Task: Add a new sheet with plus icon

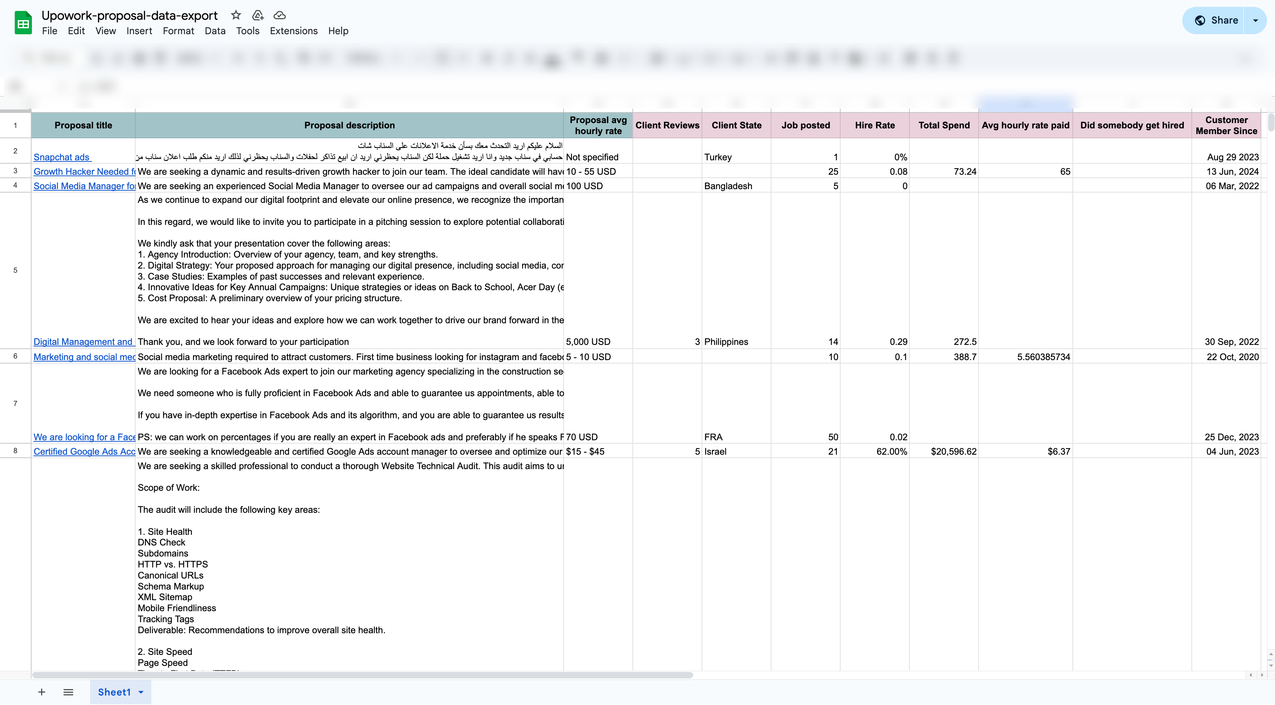Action: click(41, 692)
